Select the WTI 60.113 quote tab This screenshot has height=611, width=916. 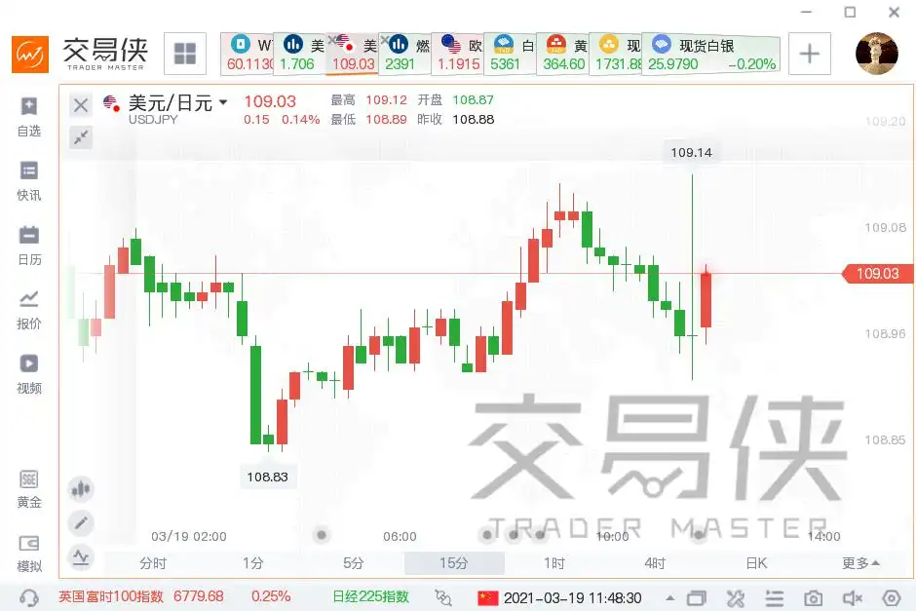(x=248, y=54)
